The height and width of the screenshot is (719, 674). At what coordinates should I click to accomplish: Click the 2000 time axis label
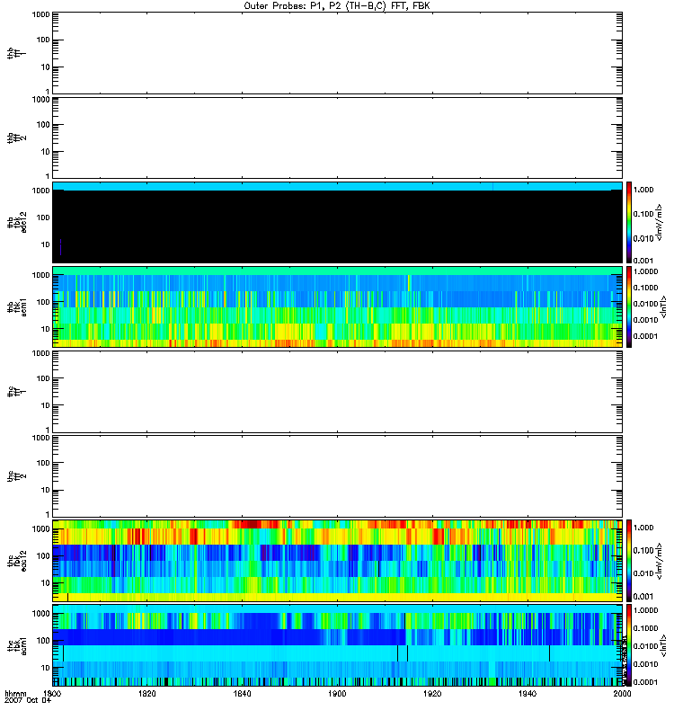[621, 695]
